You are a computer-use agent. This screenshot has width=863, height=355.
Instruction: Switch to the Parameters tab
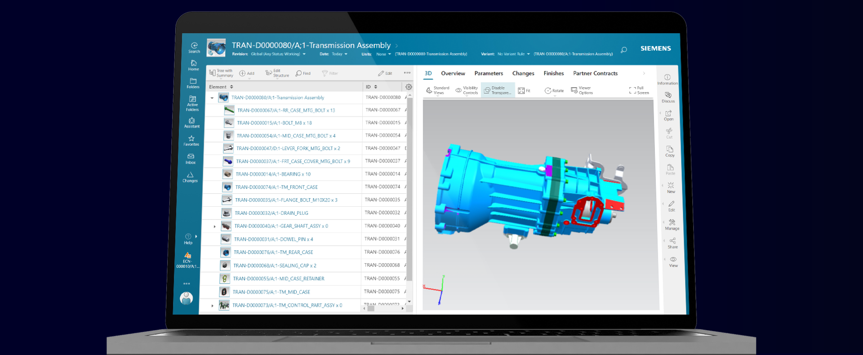[x=488, y=73]
